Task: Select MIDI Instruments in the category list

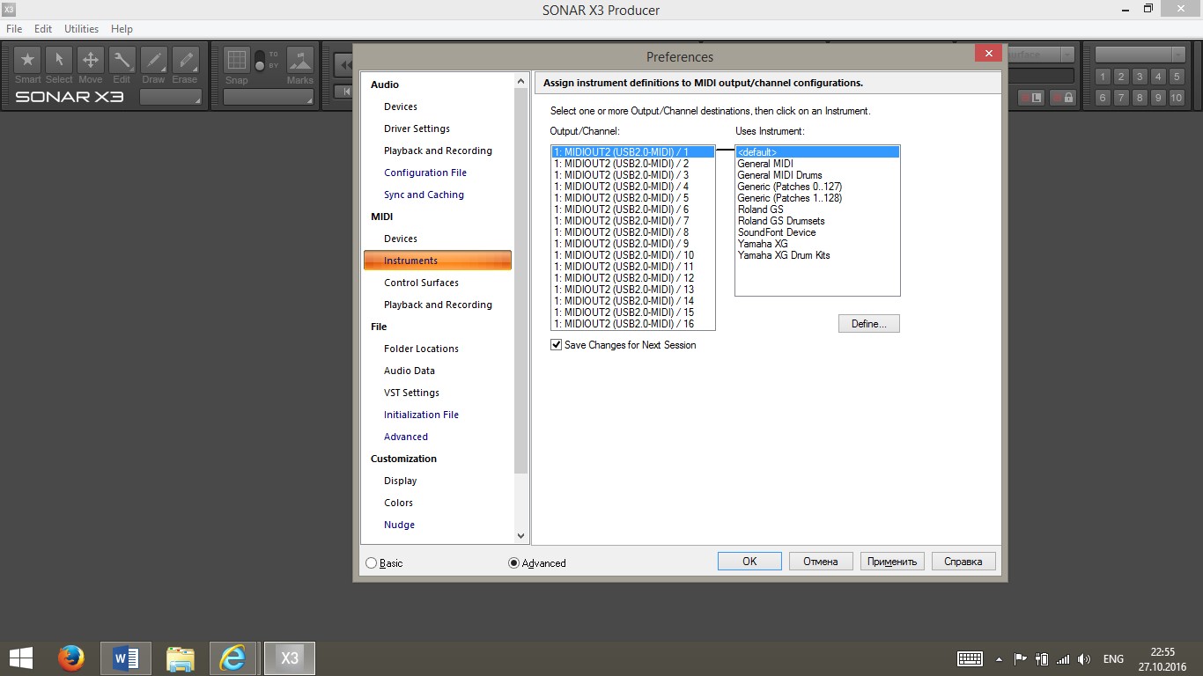Action: click(x=438, y=261)
